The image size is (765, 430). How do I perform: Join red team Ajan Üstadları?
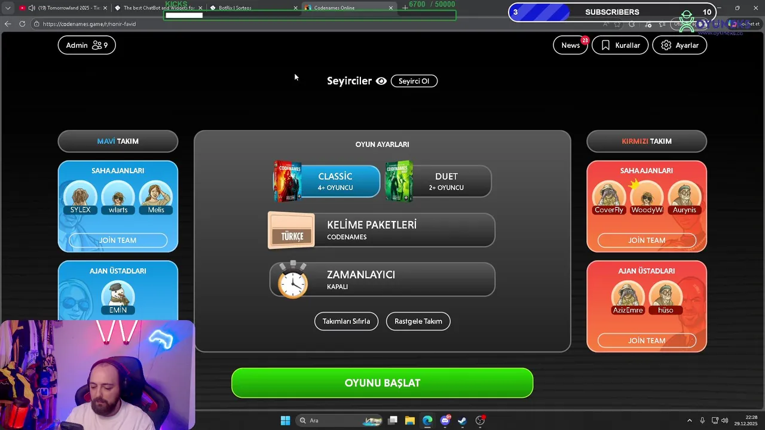647,340
